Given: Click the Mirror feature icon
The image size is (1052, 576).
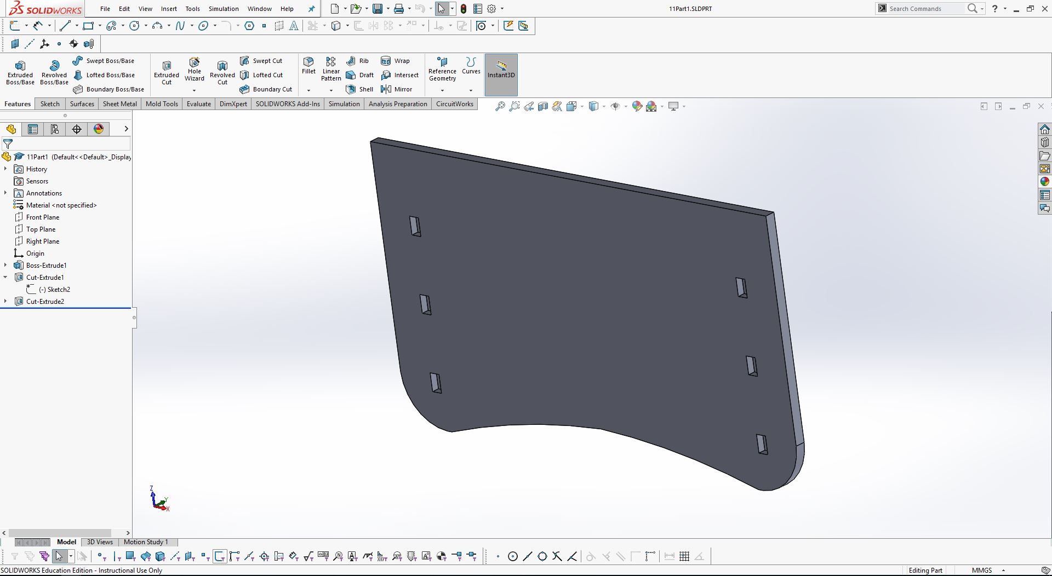Looking at the screenshot, I should [397, 89].
